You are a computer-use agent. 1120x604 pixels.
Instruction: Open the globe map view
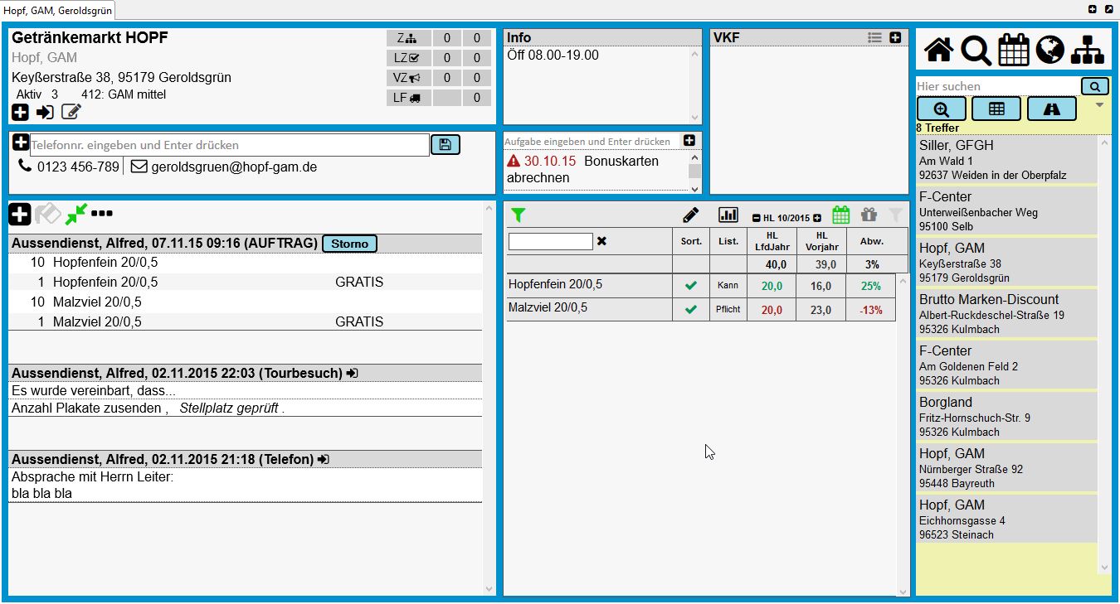pos(1049,51)
